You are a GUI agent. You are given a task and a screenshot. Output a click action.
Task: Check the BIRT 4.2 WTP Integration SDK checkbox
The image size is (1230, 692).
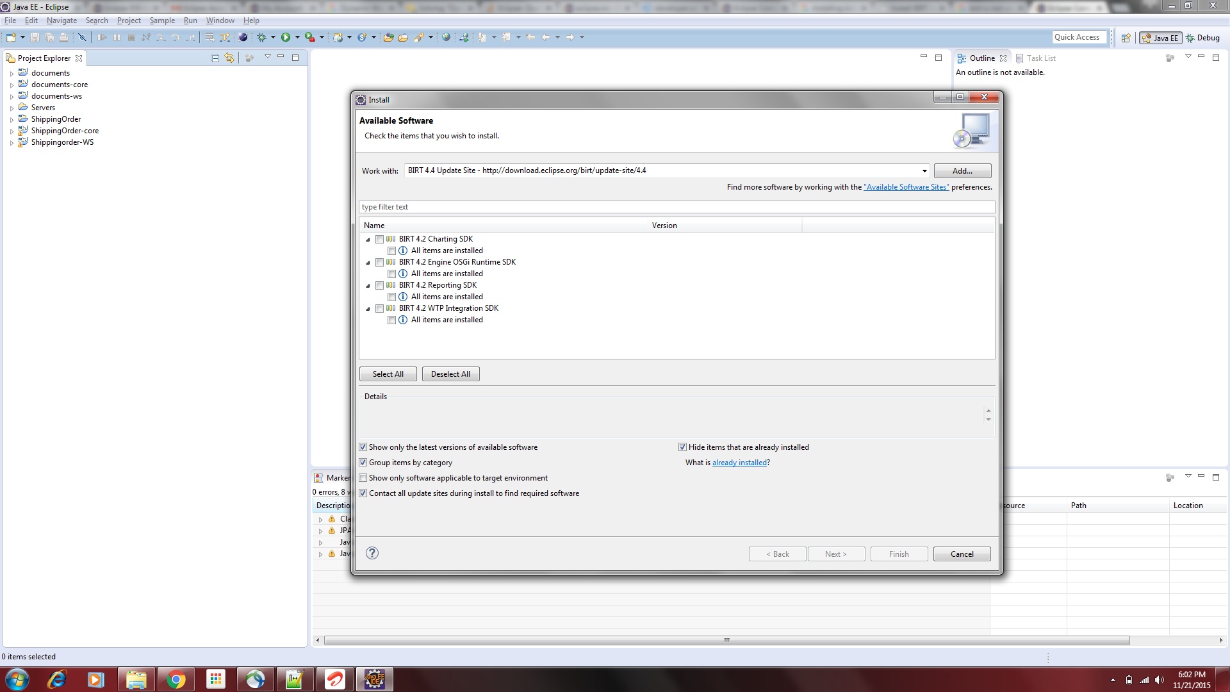pos(379,308)
